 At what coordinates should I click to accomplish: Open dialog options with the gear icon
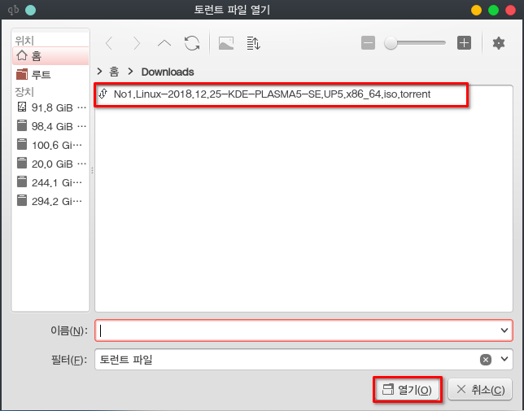pos(499,43)
